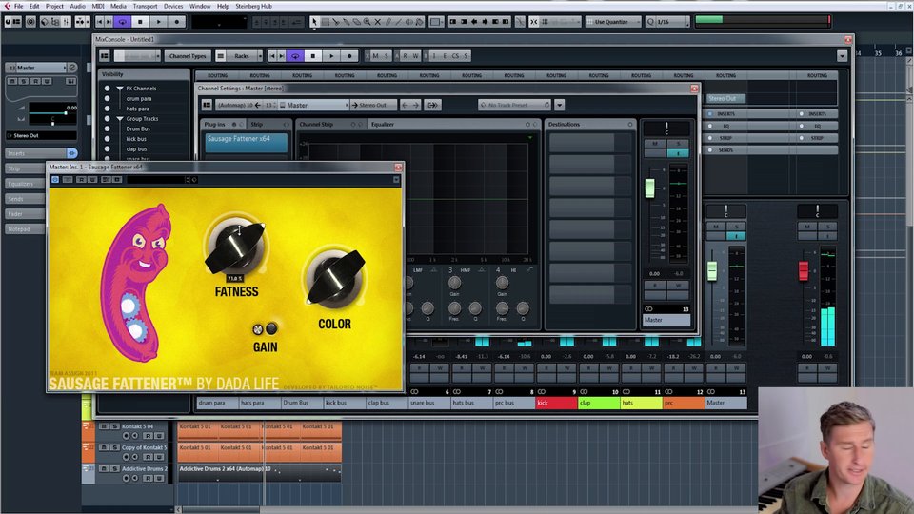Viewport: 914px width, 514px height.
Task: Open the Devices menu
Action: point(173,6)
